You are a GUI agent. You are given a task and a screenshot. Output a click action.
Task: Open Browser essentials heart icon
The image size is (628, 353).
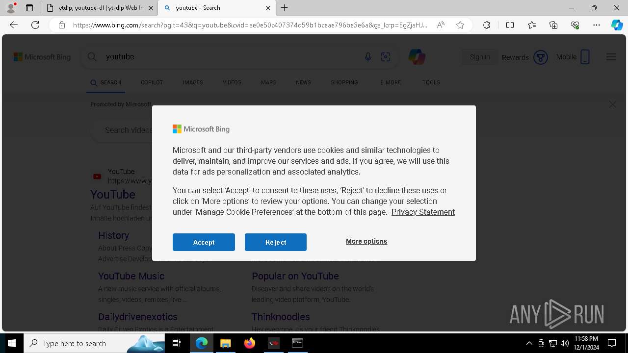(x=575, y=25)
